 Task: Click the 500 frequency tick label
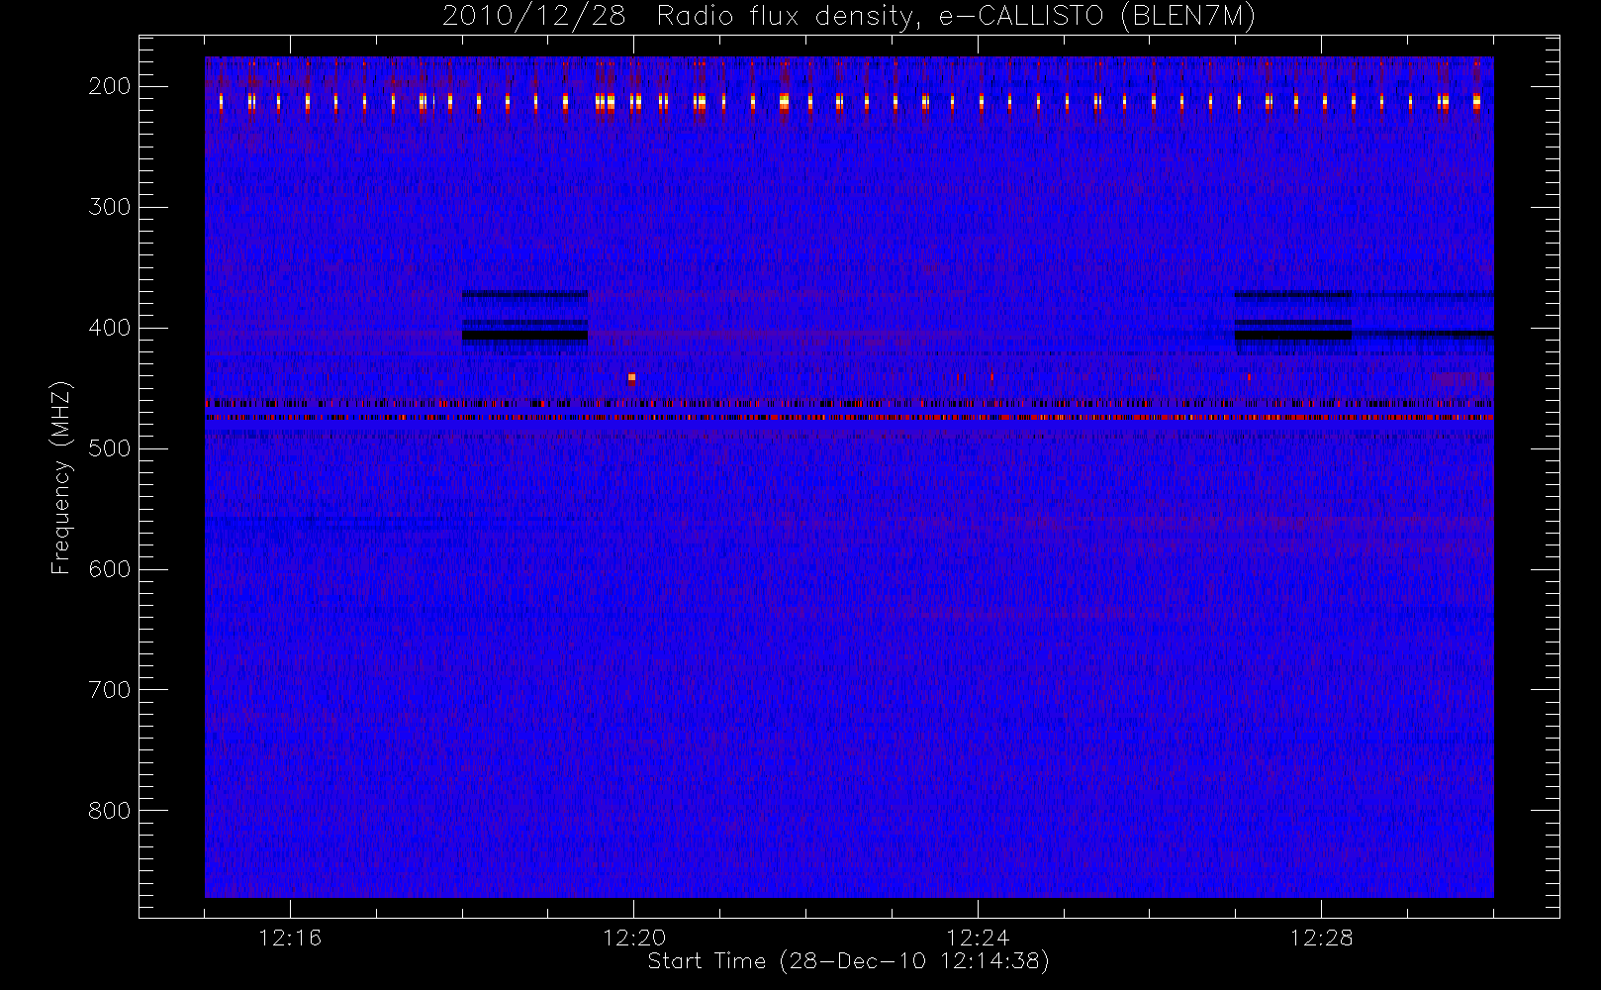point(110,448)
